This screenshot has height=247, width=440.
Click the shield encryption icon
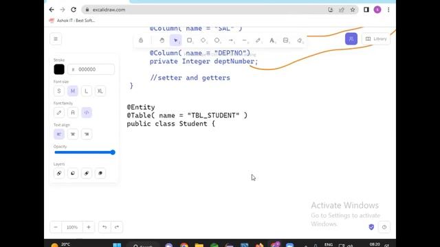coord(371,227)
